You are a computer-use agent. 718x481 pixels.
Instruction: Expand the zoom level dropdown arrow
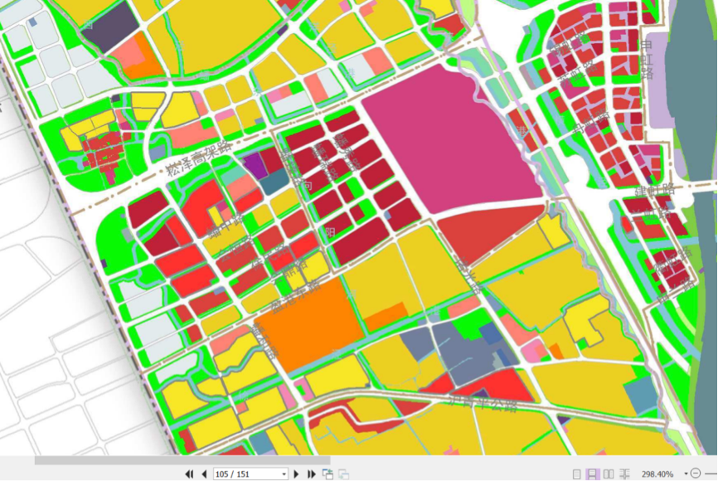[685, 474]
